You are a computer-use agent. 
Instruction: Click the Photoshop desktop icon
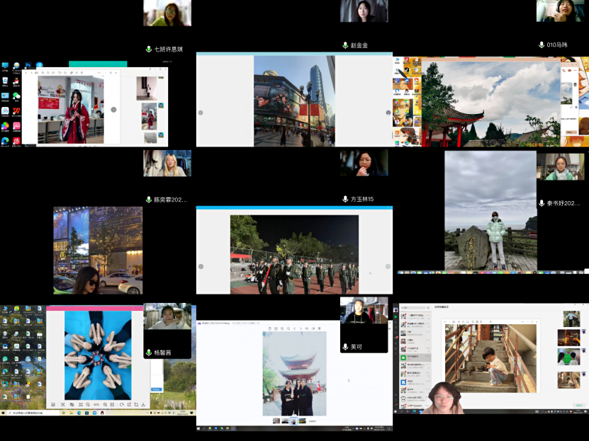click(28, 65)
